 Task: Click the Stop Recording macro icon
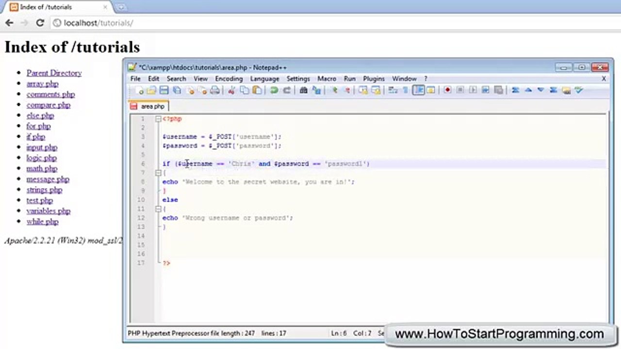tap(460, 90)
